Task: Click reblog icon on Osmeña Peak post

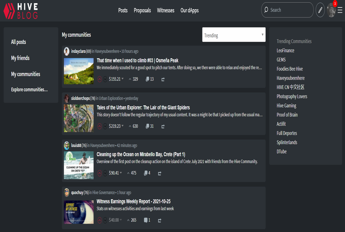Action: [163, 79]
